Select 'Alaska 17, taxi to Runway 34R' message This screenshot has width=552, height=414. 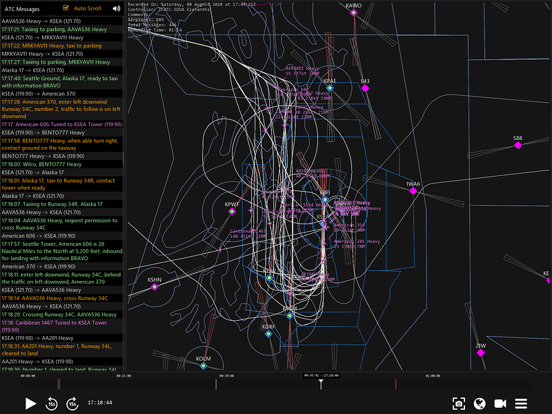tap(62, 184)
